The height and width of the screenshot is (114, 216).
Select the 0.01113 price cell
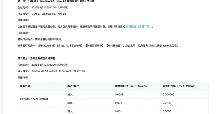pyautogui.click(x=184, y=103)
